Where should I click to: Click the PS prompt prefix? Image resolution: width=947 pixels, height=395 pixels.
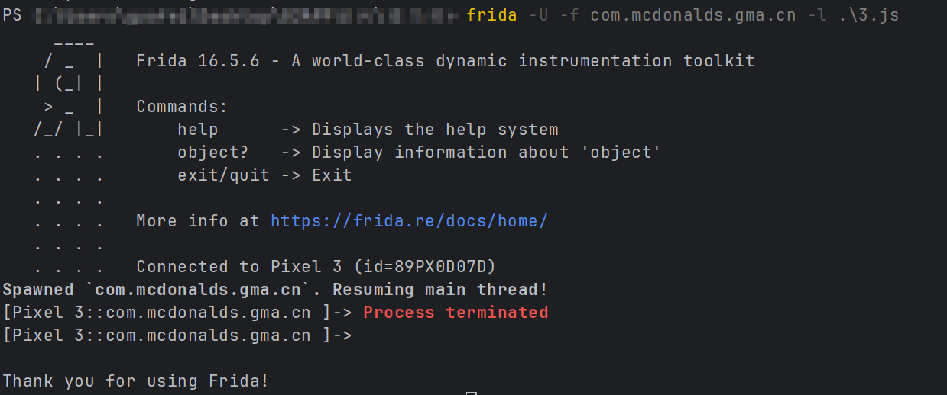(x=12, y=15)
